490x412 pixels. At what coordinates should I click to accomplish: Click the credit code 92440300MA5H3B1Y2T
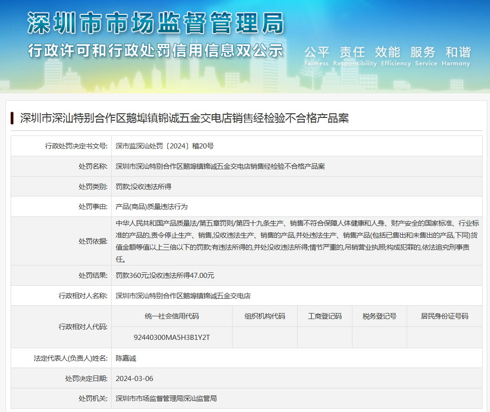[172, 338]
